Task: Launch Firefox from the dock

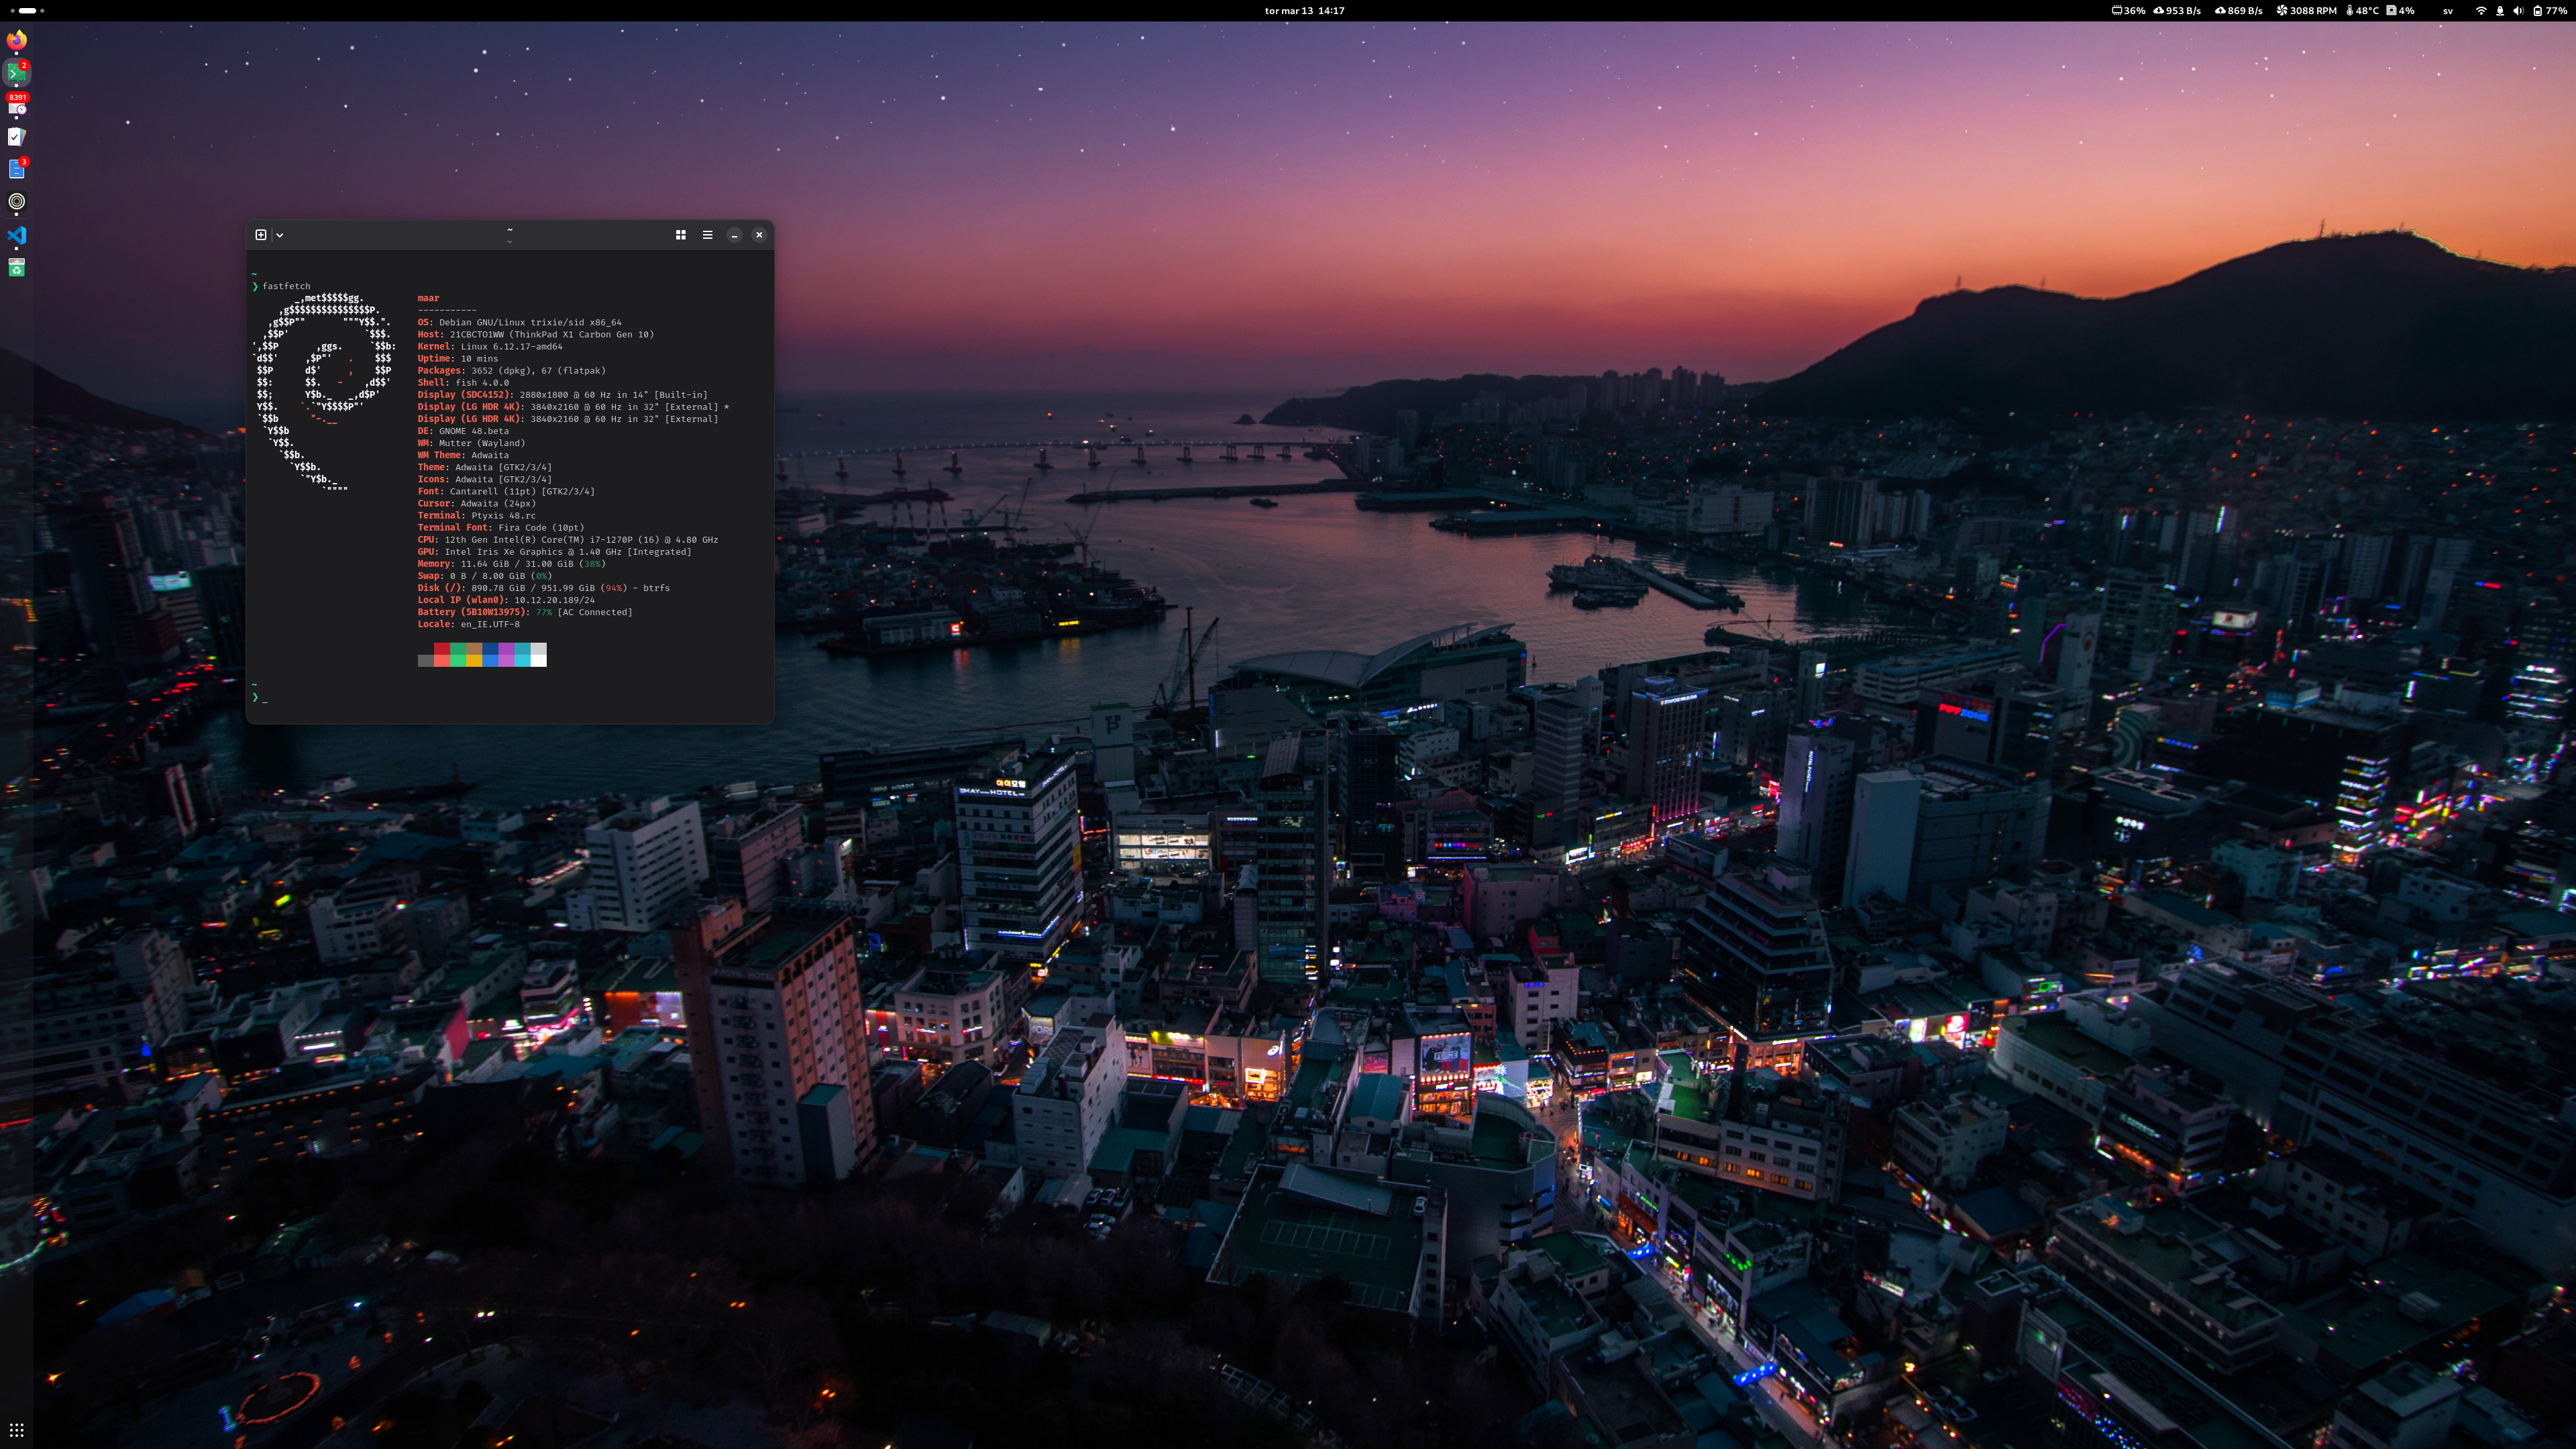Action: click(17, 40)
